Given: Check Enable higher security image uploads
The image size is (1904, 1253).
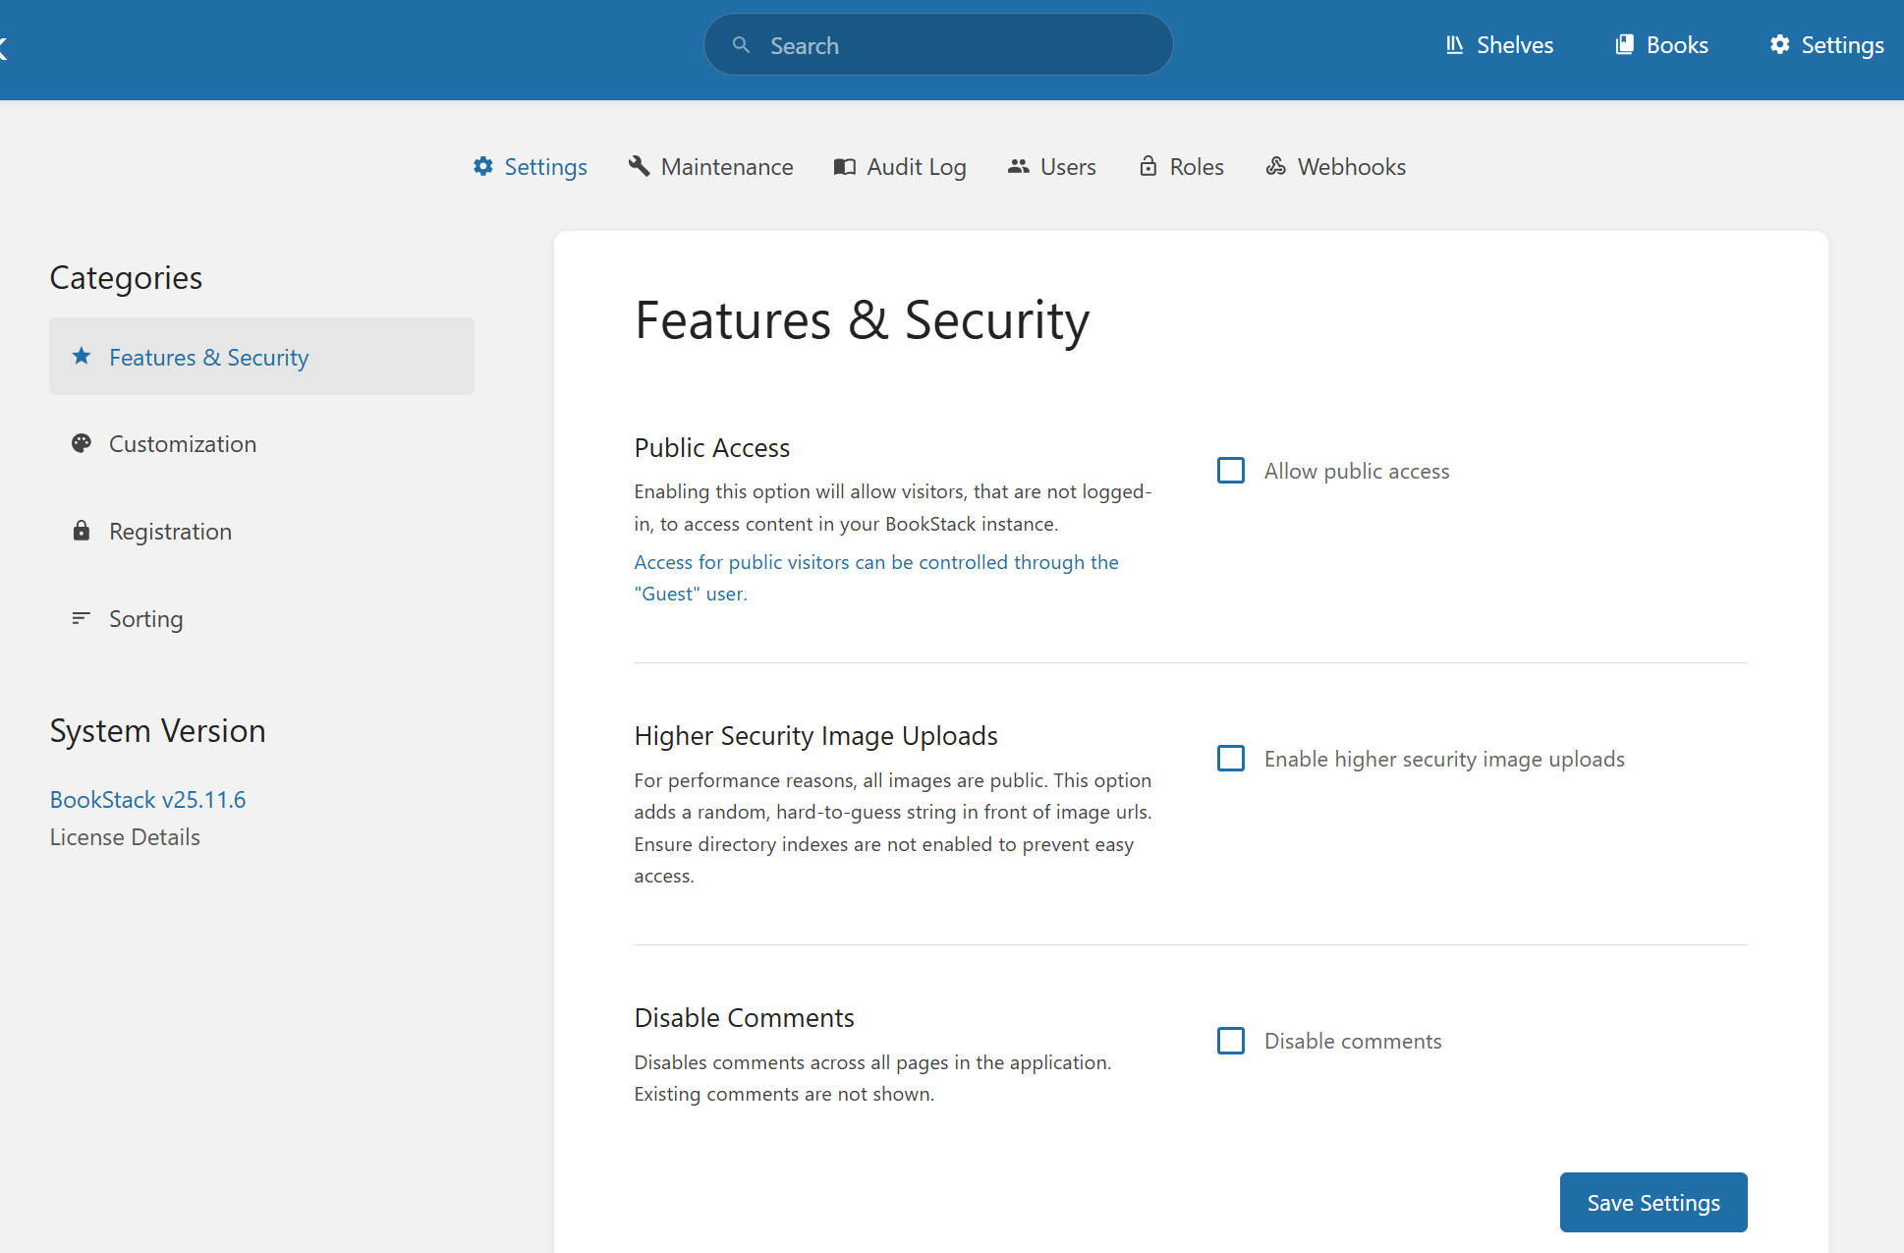Looking at the screenshot, I should (1230, 759).
